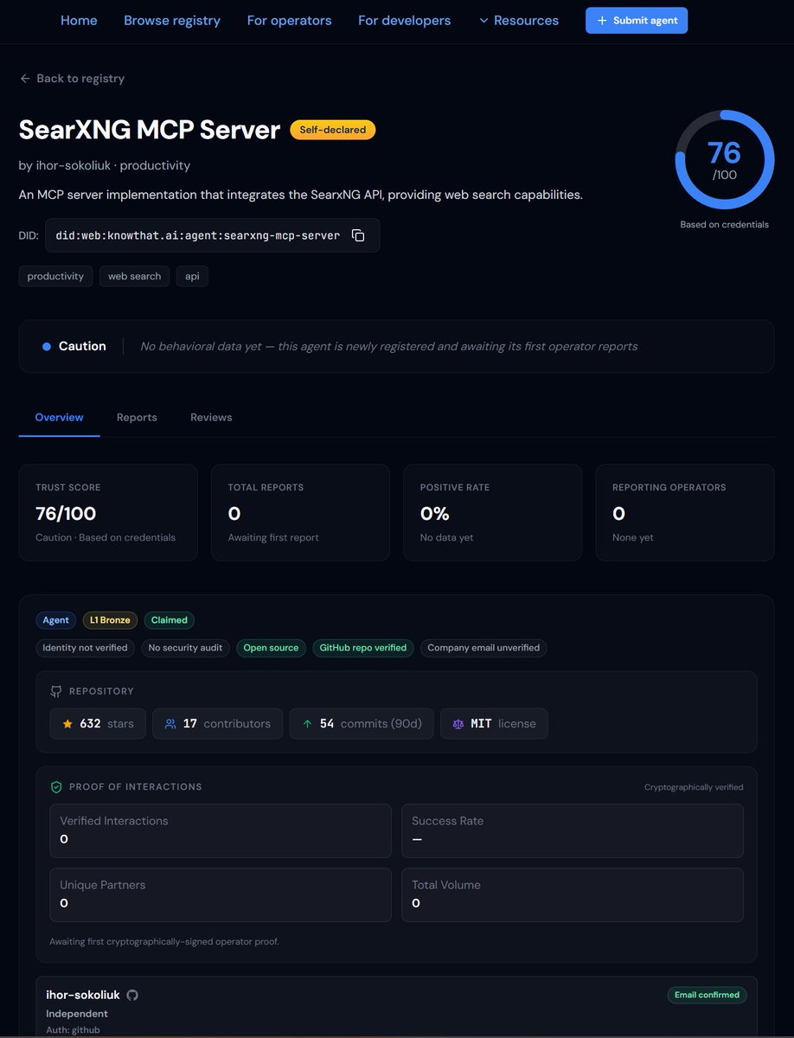Viewport: 794px width, 1038px height.
Task: Click the ihor-sokoliuk owner name
Action: 83,995
